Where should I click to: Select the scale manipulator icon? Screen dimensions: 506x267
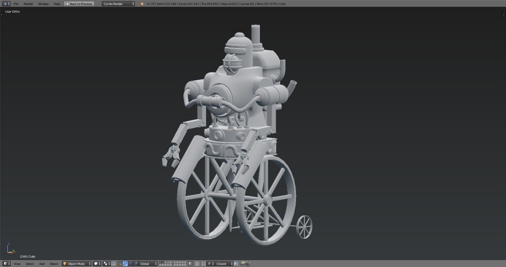click(x=135, y=264)
